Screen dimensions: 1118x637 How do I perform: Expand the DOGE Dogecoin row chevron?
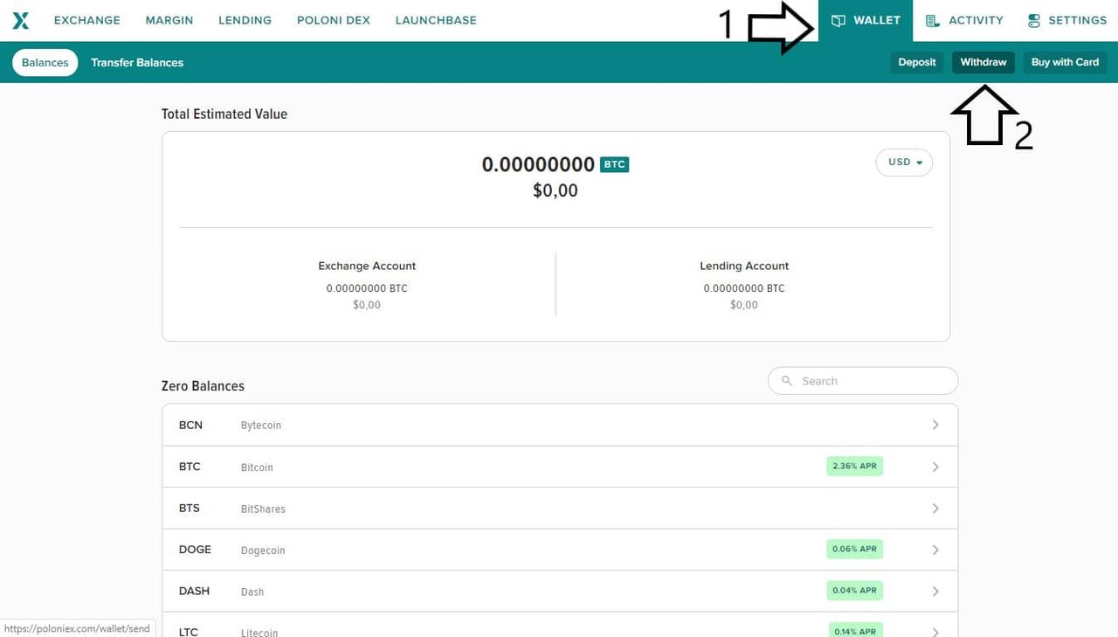click(x=935, y=550)
